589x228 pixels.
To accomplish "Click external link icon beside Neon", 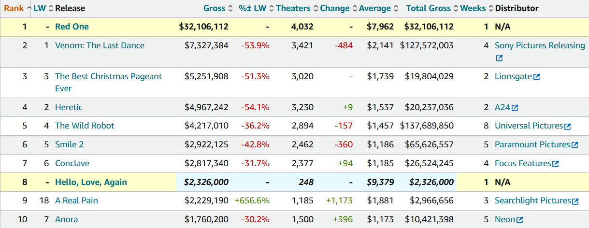I will [519, 220].
